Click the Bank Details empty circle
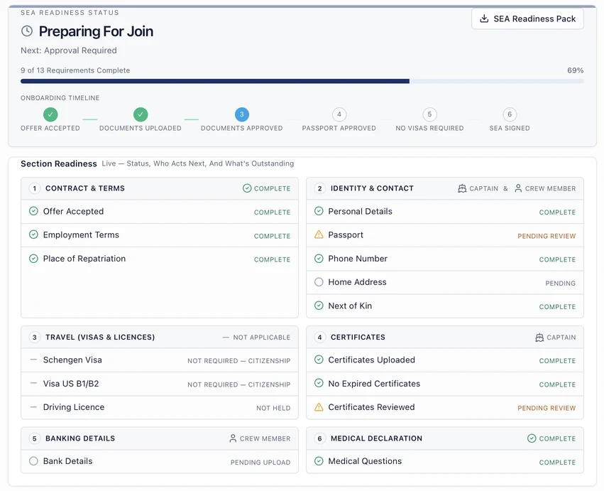The image size is (604, 491). (33, 461)
